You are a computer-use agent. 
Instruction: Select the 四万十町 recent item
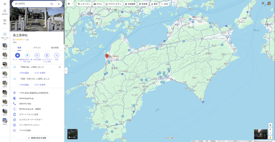5,103
